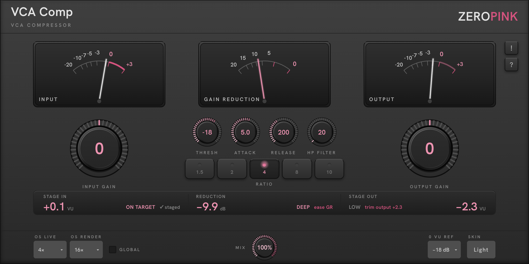The width and height of the screenshot is (529, 264).
Task: Click the VCA Comp title text
Action: tap(42, 12)
